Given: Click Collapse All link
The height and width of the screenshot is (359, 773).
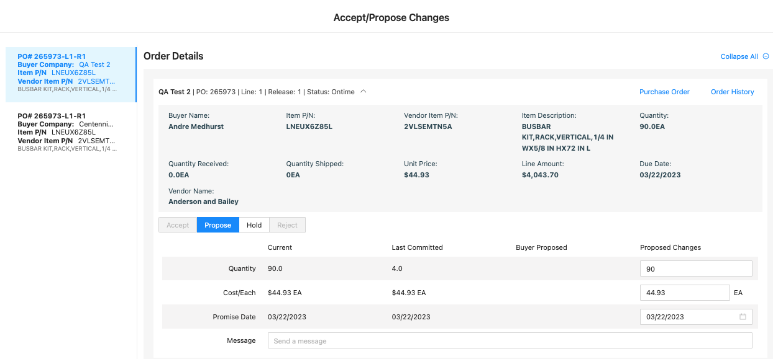Looking at the screenshot, I should 739,56.
